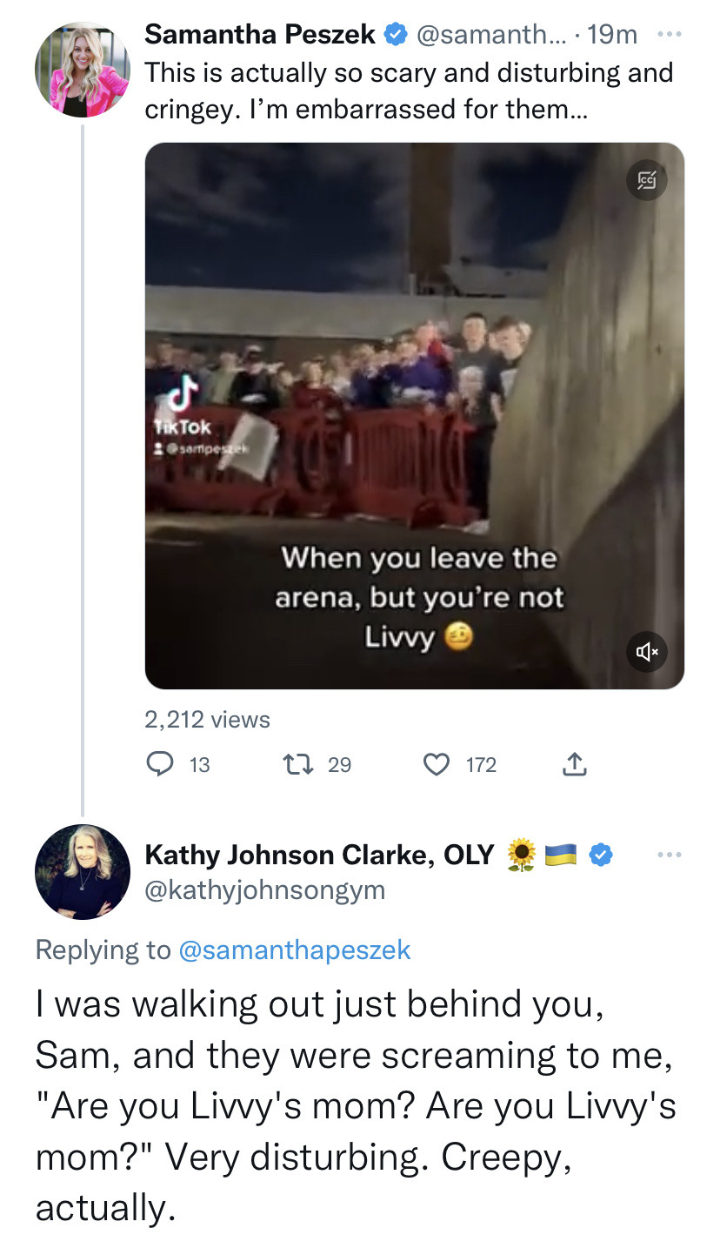Like Samantha's tweet with heart icon
720x1255 pixels.
(x=435, y=764)
